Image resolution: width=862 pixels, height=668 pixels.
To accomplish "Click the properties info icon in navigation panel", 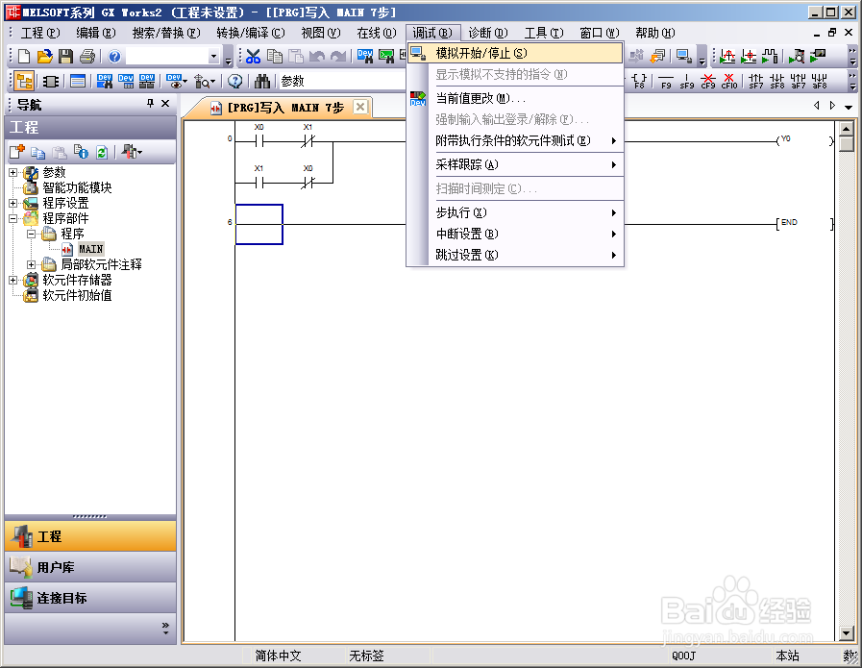I will (x=81, y=152).
